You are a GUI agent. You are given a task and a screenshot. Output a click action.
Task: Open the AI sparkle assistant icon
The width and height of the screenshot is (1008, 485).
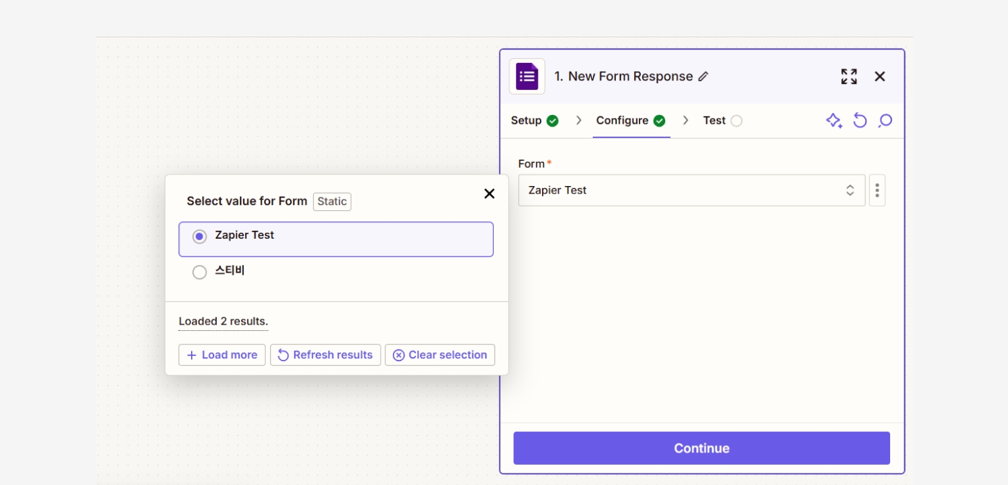pyautogui.click(x=834, y=120)
